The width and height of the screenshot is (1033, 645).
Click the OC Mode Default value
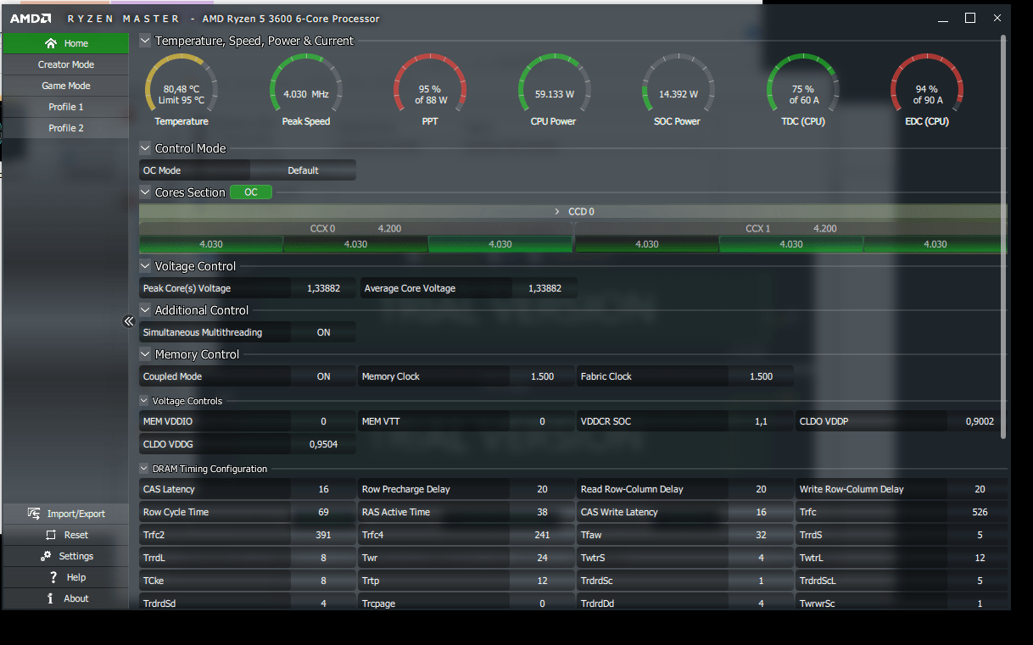(303, 170)
